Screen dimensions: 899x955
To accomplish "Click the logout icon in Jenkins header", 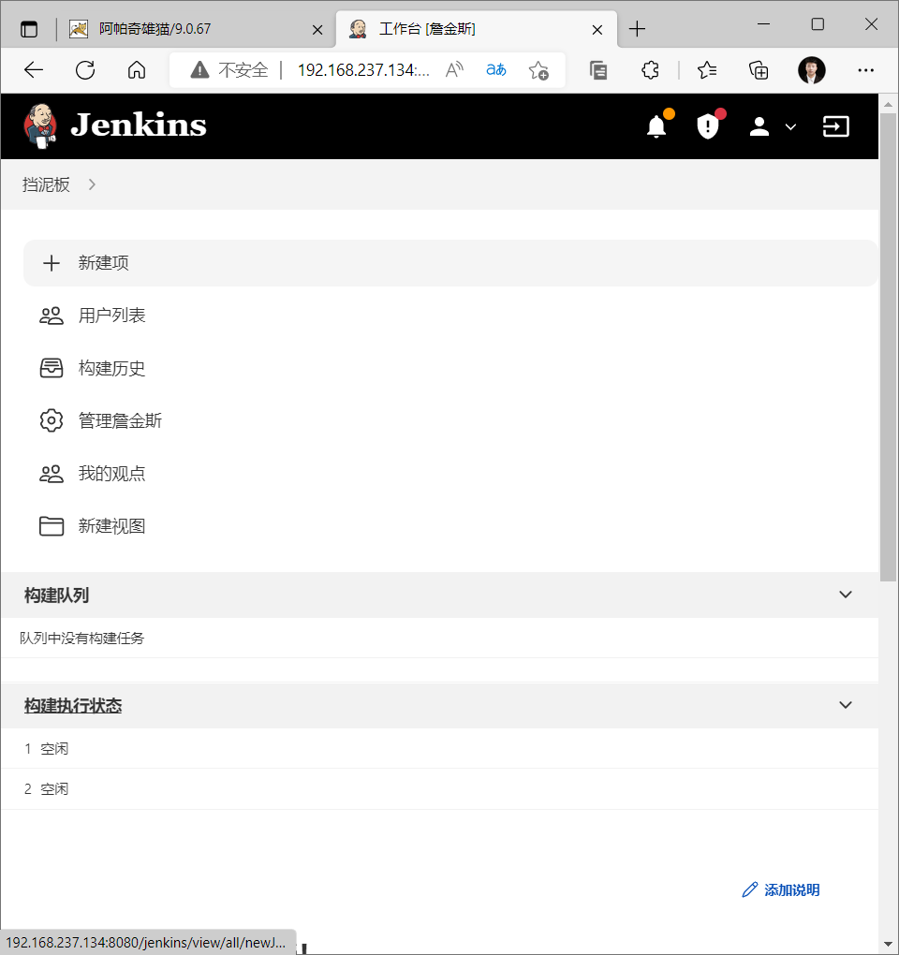I will (835, 126).
